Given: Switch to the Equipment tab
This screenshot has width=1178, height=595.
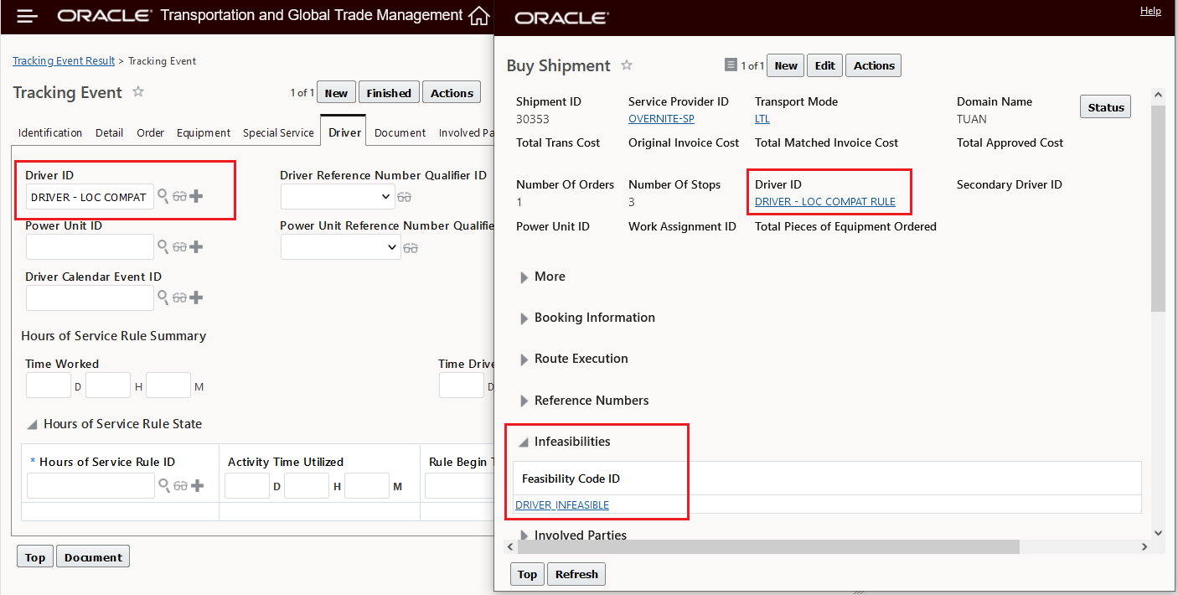Looking at the screenshot, I should pyautogui.click(x=204, y=132).
